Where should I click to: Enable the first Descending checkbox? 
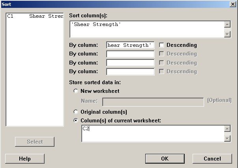(161, 45)
